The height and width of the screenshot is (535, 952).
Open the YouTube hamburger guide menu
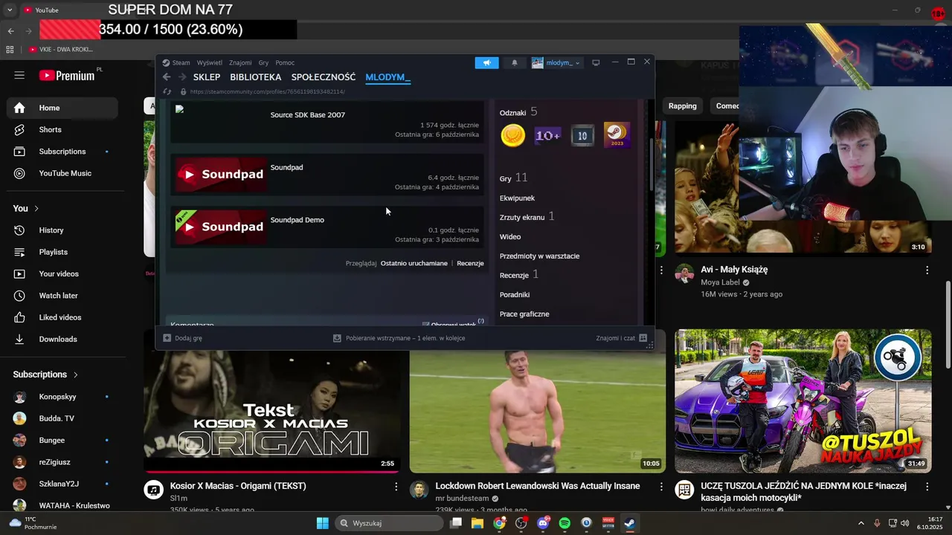click(x=19, y=75)
